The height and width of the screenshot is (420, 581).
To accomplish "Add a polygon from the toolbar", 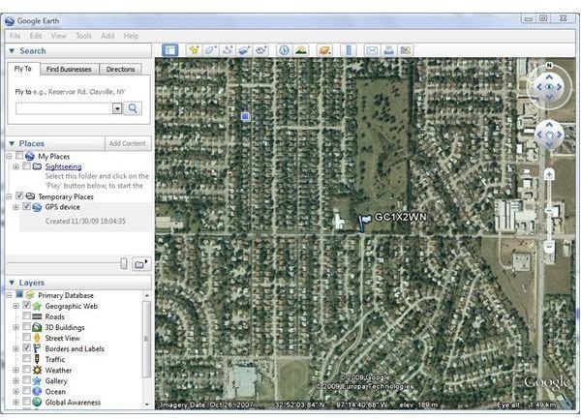I will [210, 50].
